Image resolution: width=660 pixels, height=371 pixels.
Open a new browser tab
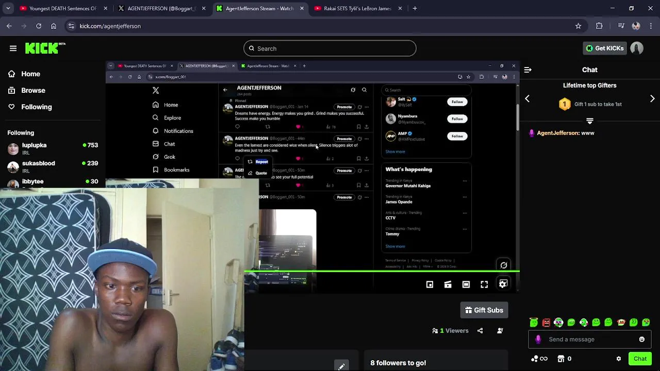(415, 8)
